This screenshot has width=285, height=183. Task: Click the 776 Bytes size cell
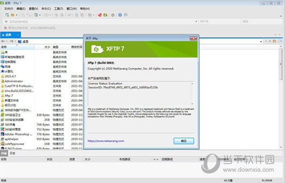(x=43, y=134)
